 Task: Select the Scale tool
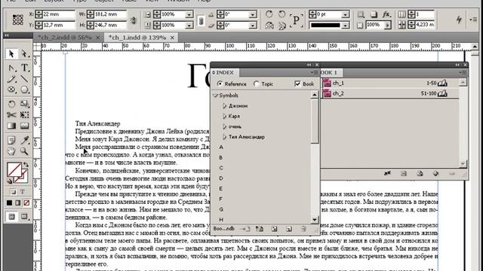click(24, 104)
